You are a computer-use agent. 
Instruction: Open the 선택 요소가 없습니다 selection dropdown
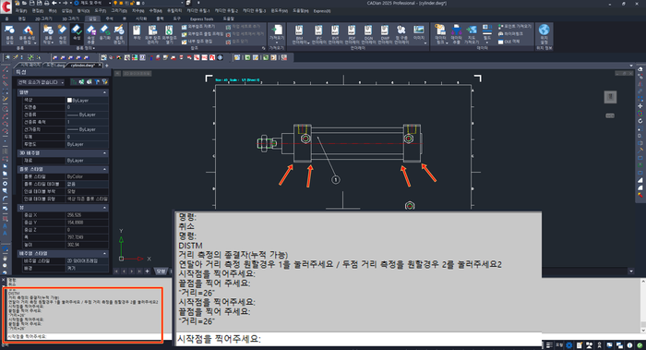(x=41, y=82)
